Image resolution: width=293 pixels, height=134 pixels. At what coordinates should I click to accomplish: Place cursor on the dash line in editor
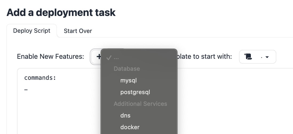(x=26, y=90)
